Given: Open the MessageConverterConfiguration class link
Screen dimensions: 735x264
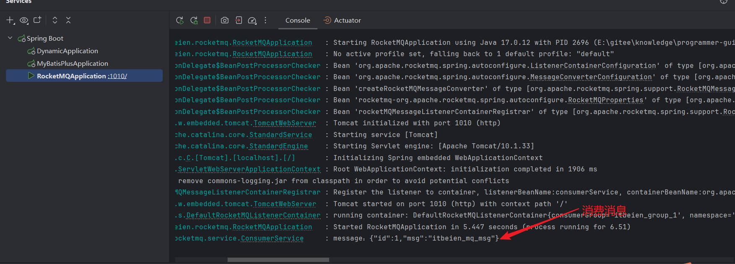Looking at the screenshot, I should [x=591, y=77].
